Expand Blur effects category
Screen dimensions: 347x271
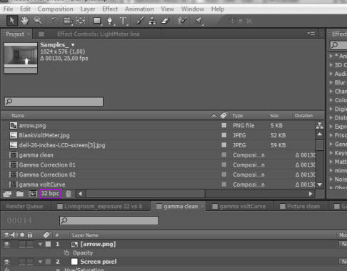331,82
